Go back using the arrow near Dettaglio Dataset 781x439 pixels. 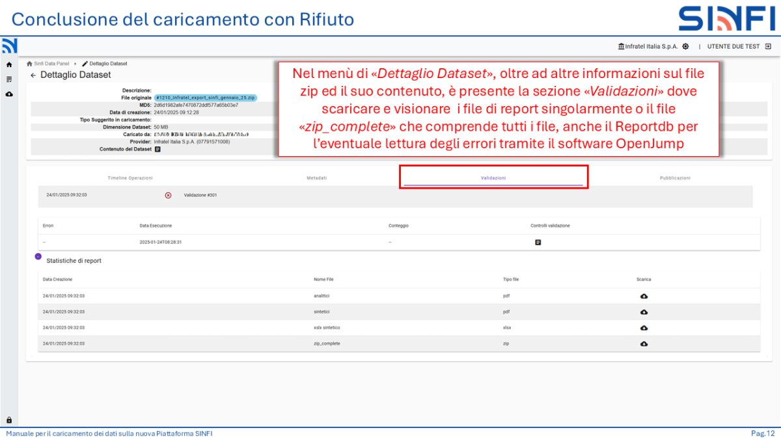pos(34,75)
